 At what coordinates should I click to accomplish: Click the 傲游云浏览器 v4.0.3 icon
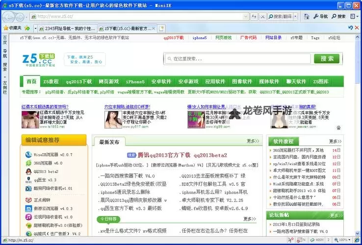tap(28, 209)
